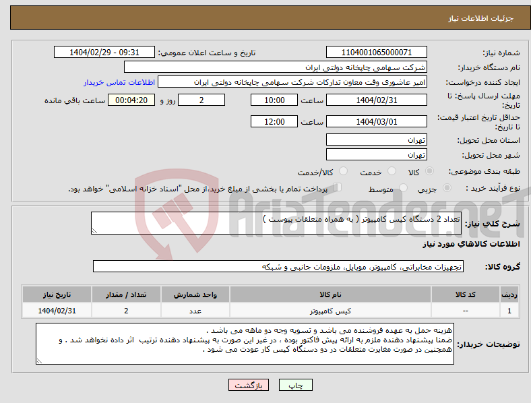This screenshot has width=531, height=403.
Task: Click the نام کالا column header
Action: [x=330, y=294]
